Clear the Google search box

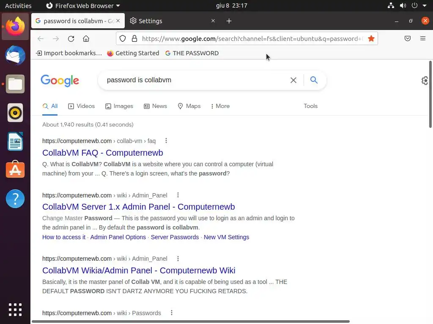293,80
